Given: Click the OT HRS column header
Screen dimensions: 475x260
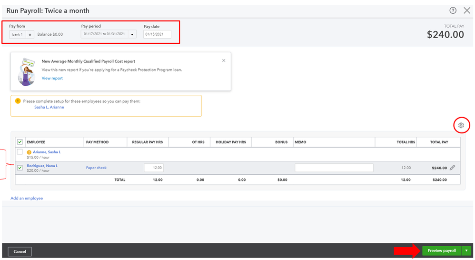Looking at the screenshot, I should pyautogui.click(x=198, y=142).
